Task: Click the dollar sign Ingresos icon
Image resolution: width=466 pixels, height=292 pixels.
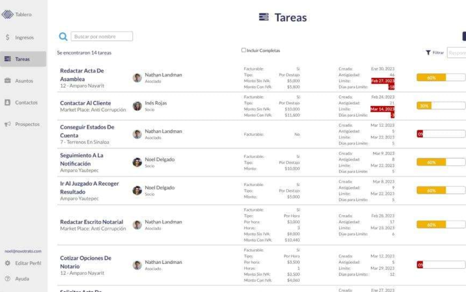Action: (8, 37)
